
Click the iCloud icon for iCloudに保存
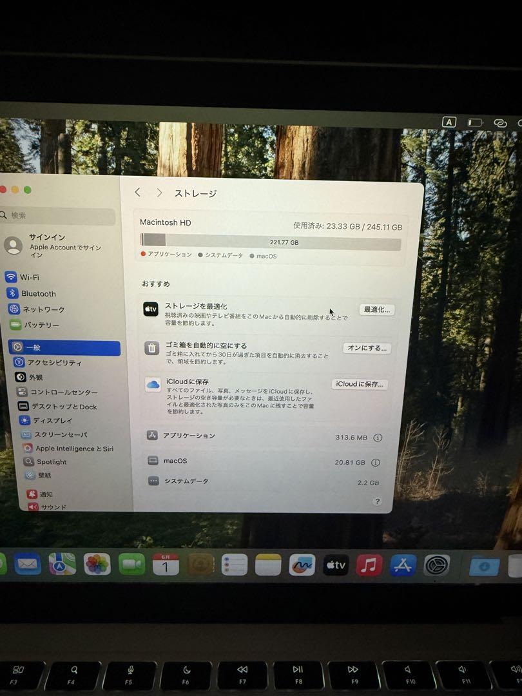click(153, 384)
